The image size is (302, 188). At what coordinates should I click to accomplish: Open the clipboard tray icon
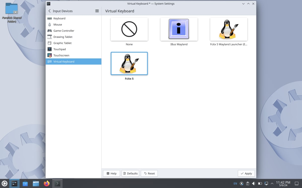point(248,183)
